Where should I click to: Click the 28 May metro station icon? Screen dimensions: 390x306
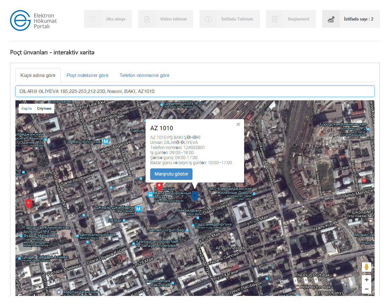pos(106,142)
